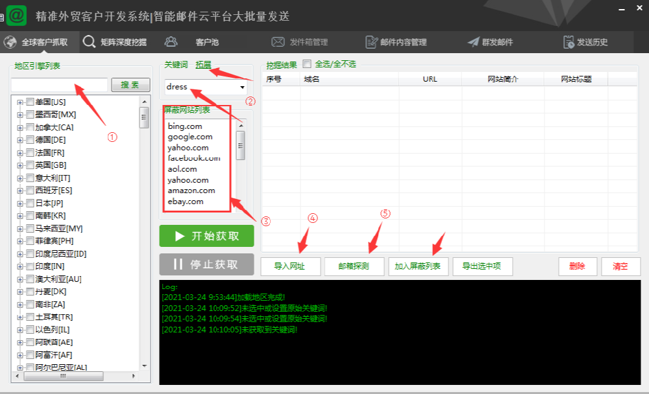Click the 域名 column header

pos(349,79)
